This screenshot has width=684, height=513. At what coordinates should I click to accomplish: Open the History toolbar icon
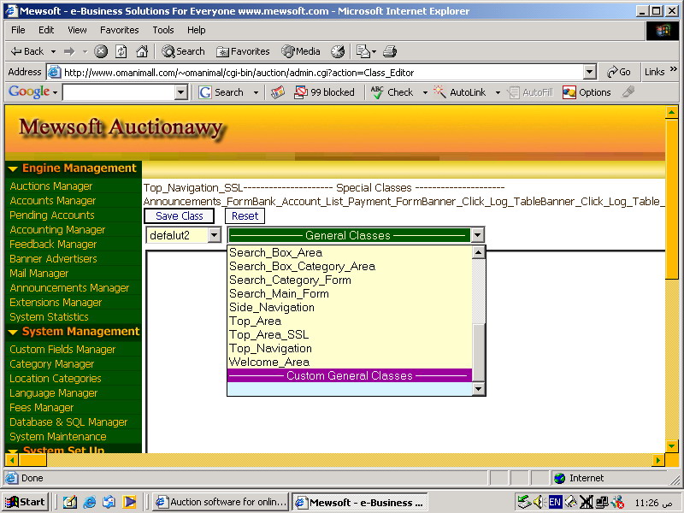click(338, 51)
